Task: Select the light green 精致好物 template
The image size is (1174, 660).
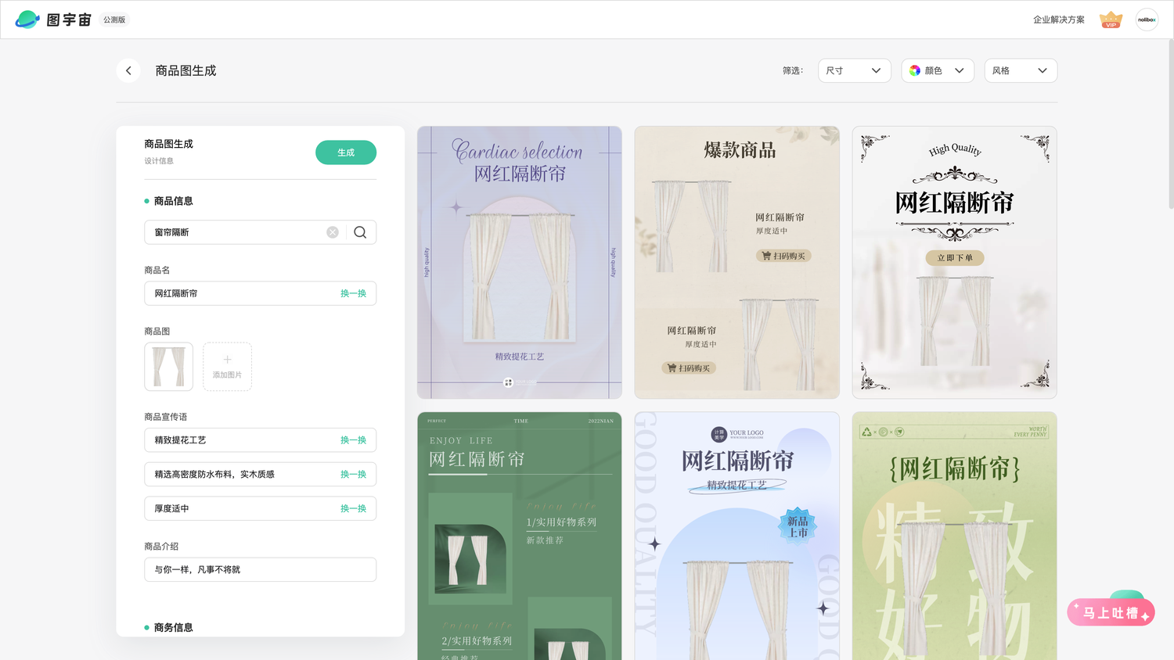Action: click(954, 536)
